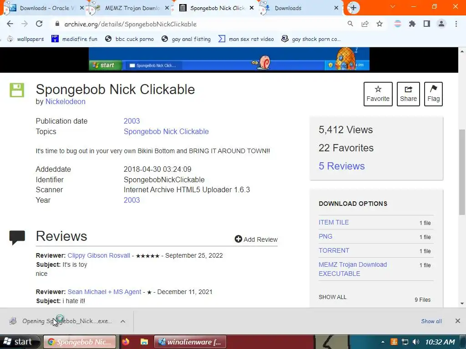Image resolution: width=466 pixels, height=349 pixels.
Task: Open Chrome three-dot menu
Action: click(x=456, y=24)
